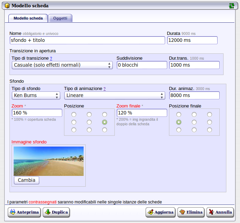Click the beach background image thumbnail

[49, 161]
